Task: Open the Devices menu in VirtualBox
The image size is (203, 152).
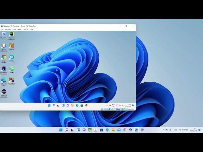Action: pyautogui.click(x=25, y=29)
